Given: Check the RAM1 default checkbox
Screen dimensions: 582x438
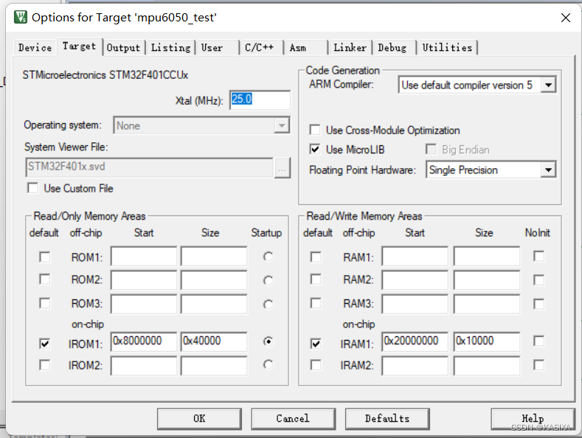Looking at the screenshot, I should 316,257.
